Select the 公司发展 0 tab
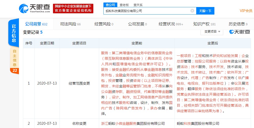The height and width of the screenshot is (128, 254). tap(137, 24)
